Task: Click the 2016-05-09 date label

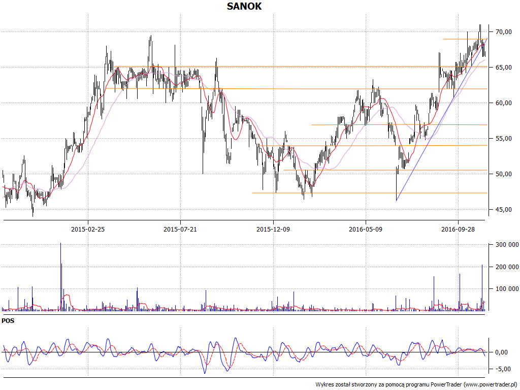Action: pos(366,229)
